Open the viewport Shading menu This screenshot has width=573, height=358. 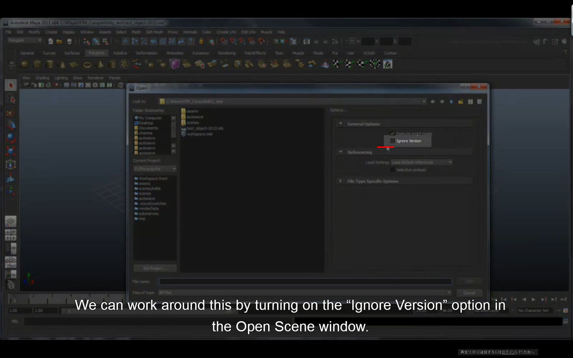(x=42, y=78)
